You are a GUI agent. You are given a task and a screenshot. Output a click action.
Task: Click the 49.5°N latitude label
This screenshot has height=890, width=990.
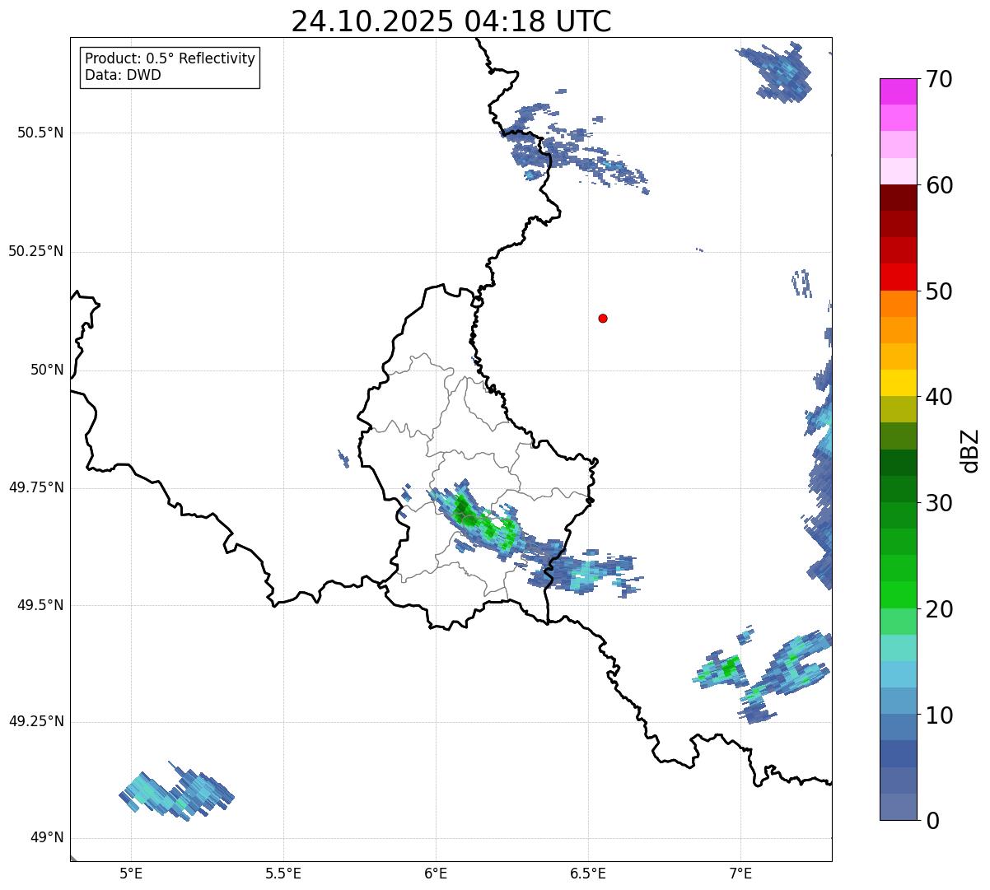40,605
